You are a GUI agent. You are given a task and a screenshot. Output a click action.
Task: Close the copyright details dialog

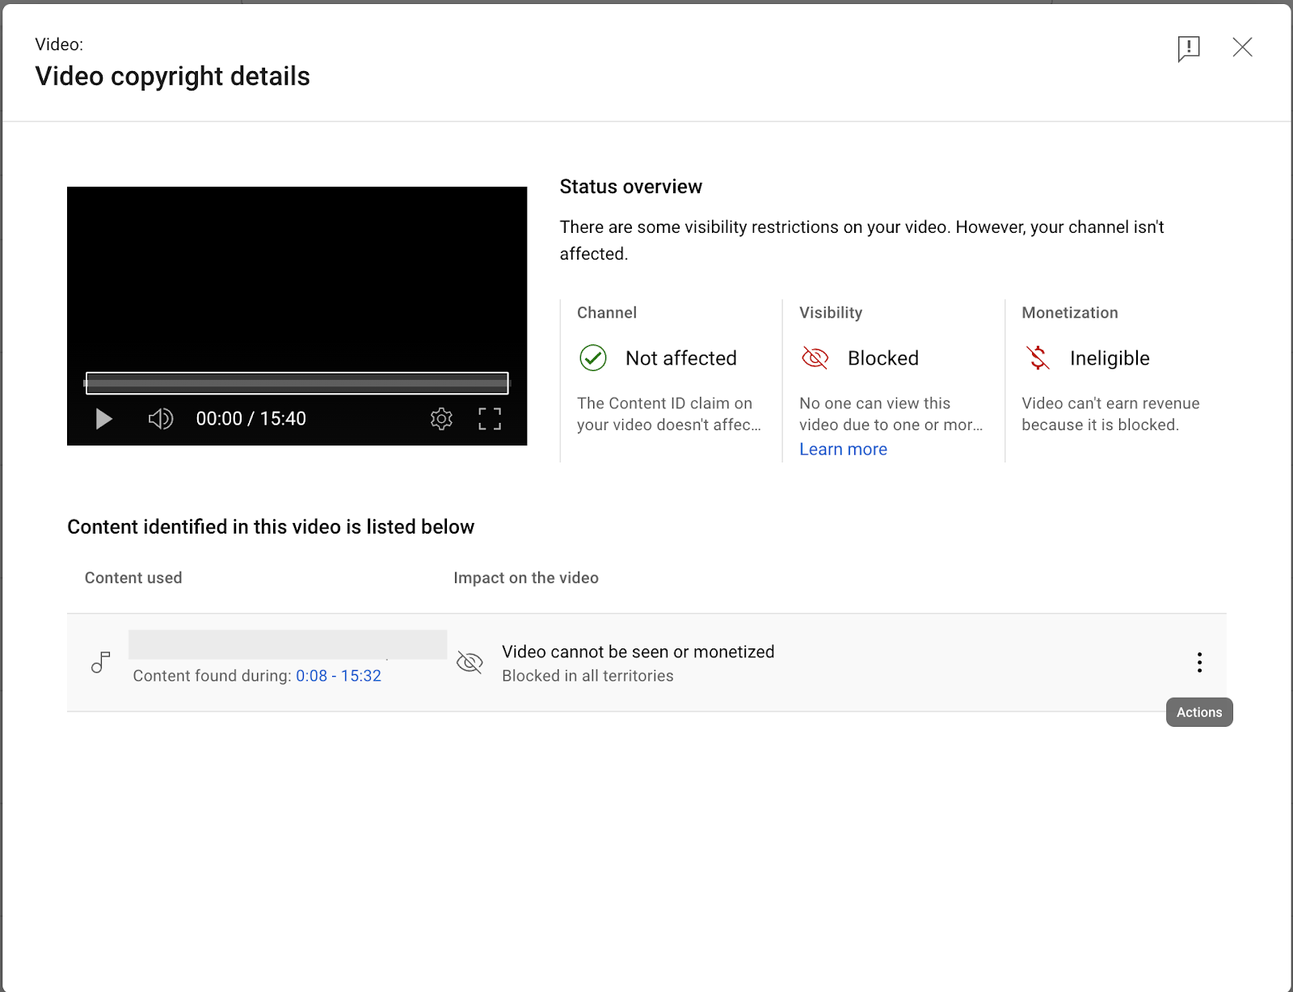point(1242,48)
